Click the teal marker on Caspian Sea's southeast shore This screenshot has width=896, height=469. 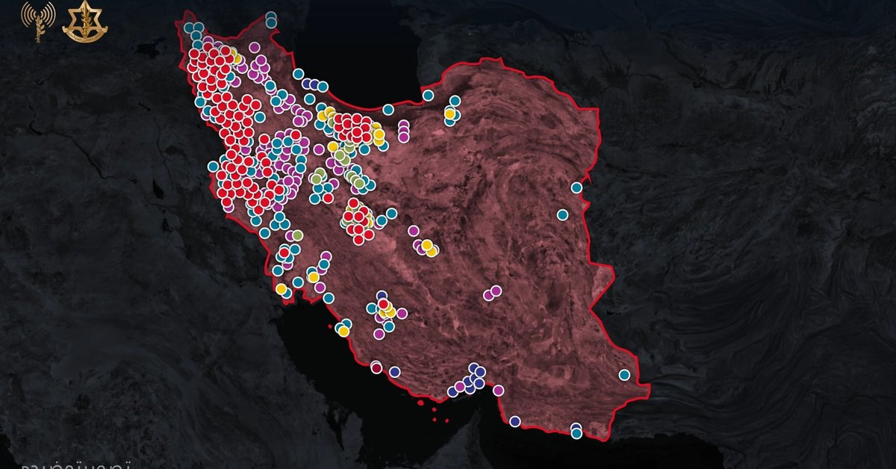[x=428, y=96]
